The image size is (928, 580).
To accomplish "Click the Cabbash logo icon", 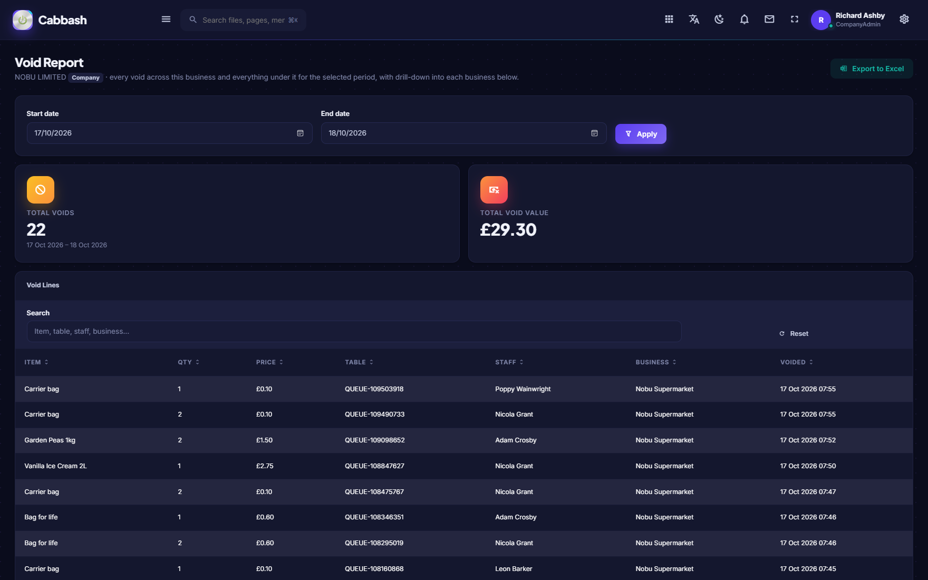I will [23, 20].
